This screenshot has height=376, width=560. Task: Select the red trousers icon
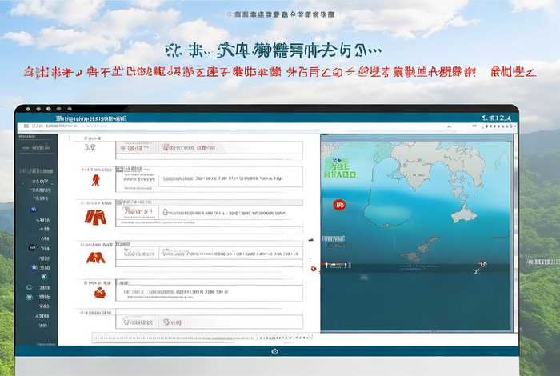click(x=95, y=217)
